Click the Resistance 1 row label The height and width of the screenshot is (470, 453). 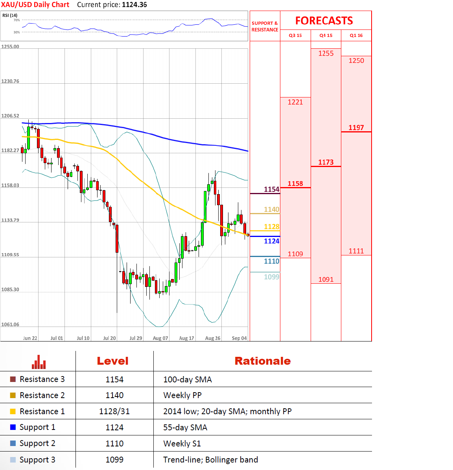(42, 411)
